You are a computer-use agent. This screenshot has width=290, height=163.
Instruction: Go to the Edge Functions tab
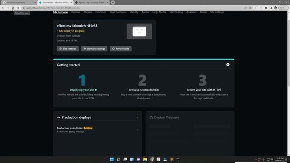(118, 12)
